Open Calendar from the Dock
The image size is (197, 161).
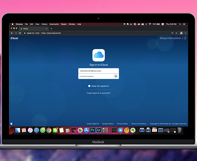24,130
